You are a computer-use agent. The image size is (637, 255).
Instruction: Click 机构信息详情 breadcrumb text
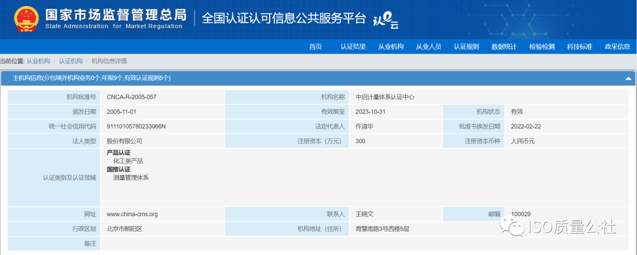(x=109, y=61)
